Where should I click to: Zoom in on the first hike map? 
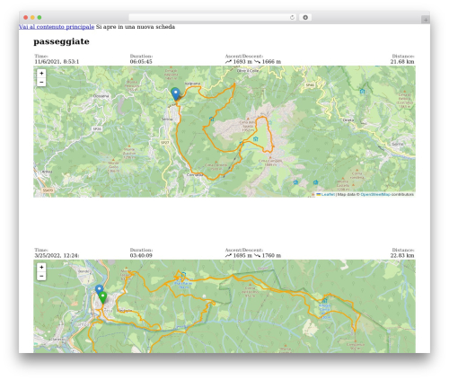pos(41,73)
